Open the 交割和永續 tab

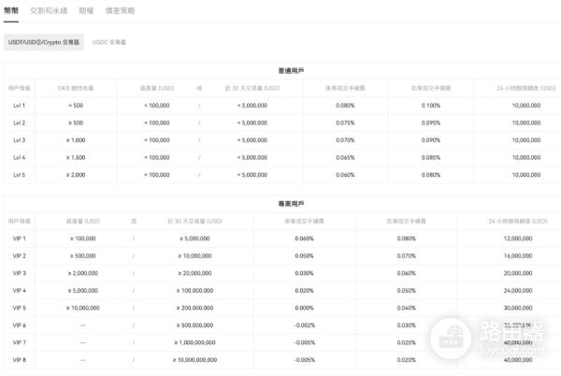point(49,10)
